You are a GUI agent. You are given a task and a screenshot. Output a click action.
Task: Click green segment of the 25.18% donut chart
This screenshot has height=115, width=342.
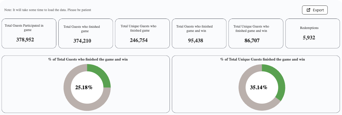pyautogui.click(x=101, y=75)
